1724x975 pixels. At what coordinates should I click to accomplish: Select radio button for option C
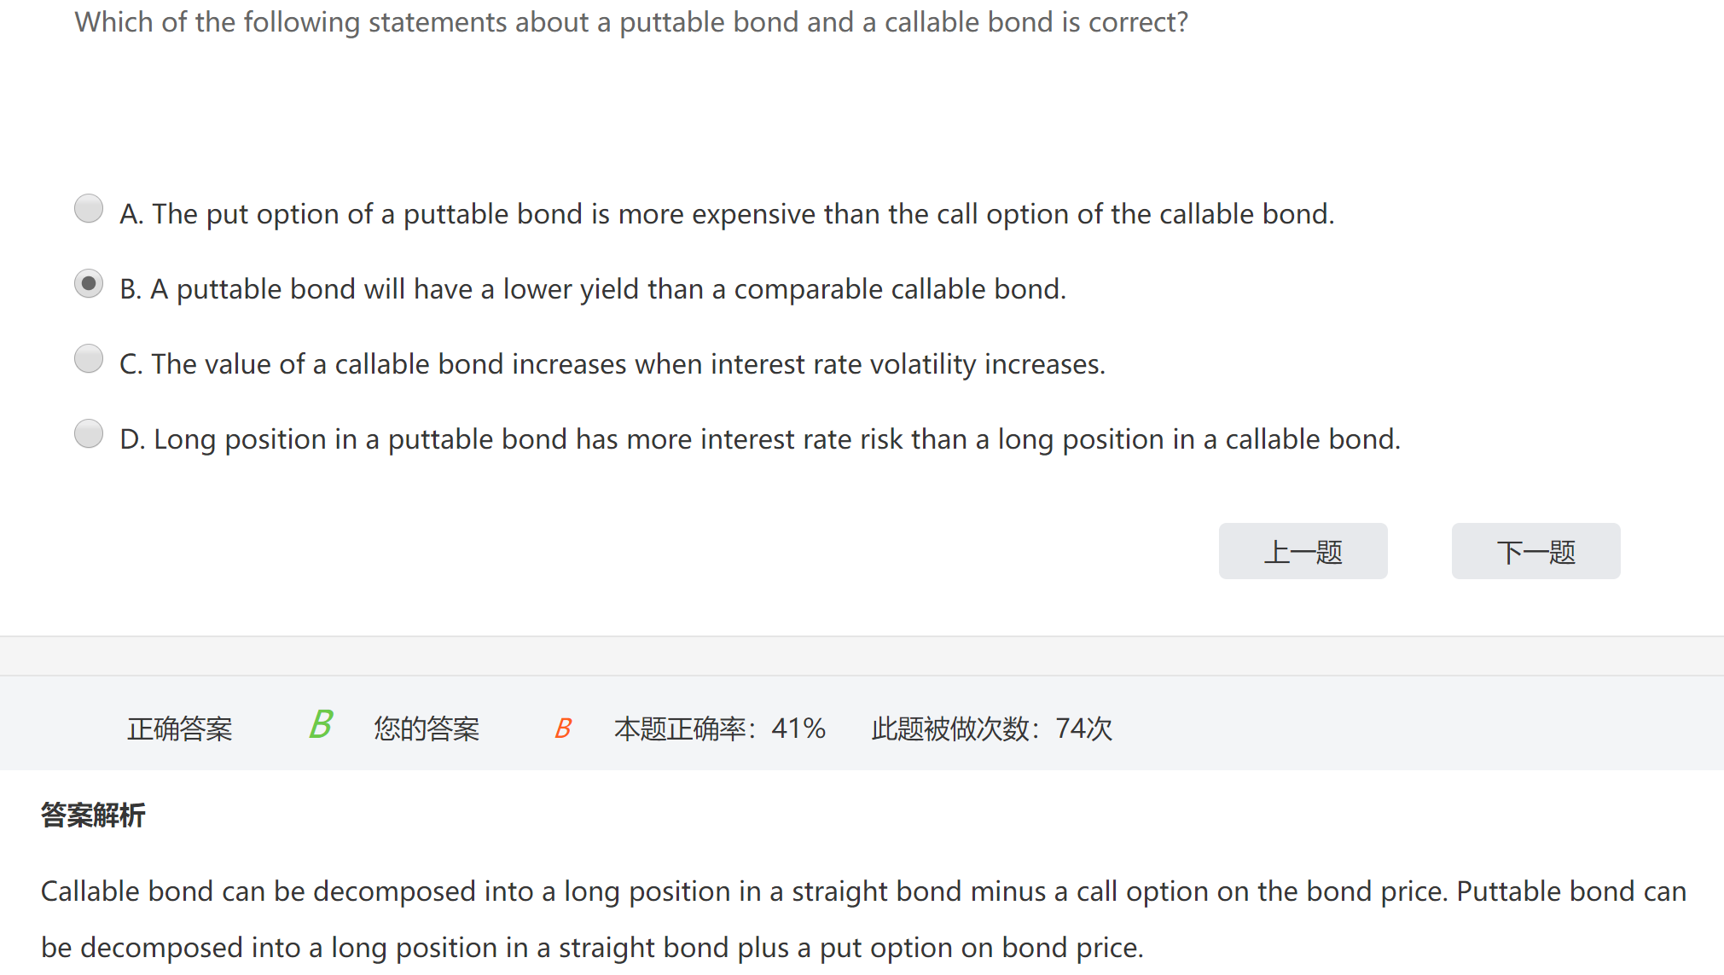[x=89, y=359]
